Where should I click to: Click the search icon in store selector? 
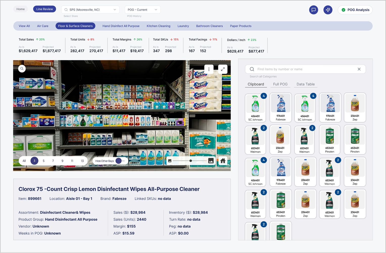click(66, 10)
